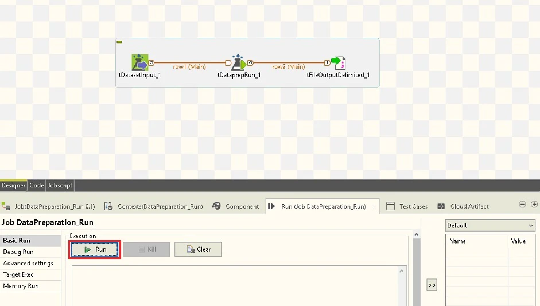Open the Default context dropdown
Screen dimensions: 540x306
click(491, 226)
